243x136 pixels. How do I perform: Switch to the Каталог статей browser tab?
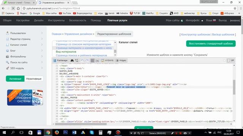[x=19, y=3]
